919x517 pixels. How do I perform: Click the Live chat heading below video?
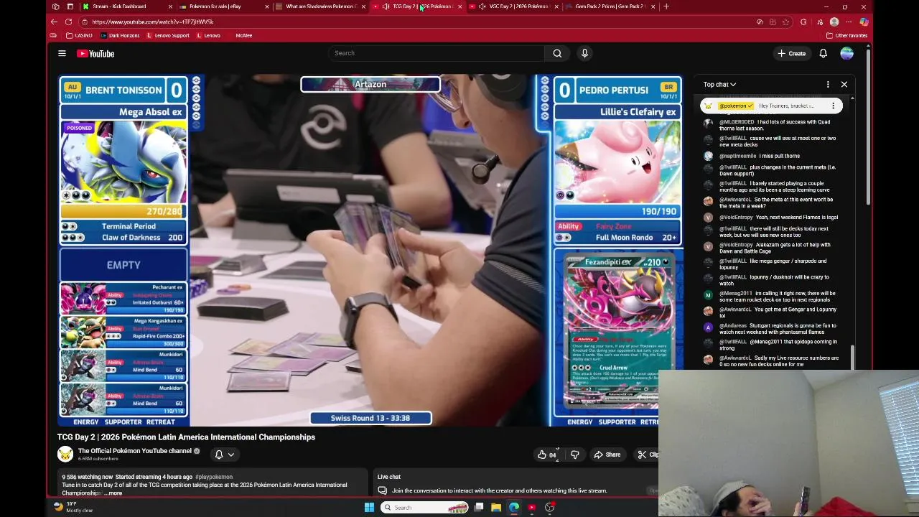[389, 477]
